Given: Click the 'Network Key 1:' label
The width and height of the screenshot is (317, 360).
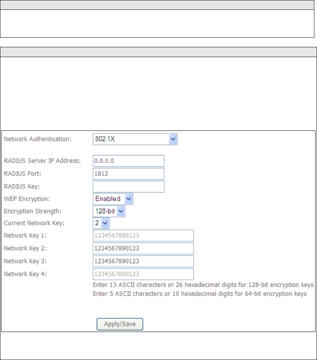Looking at the screenshot, I should [25, 236].
